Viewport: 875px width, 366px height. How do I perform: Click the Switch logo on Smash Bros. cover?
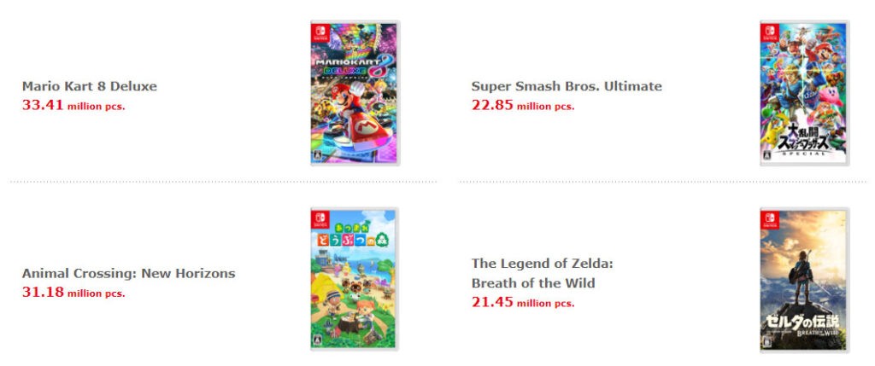tap(770, 33)
